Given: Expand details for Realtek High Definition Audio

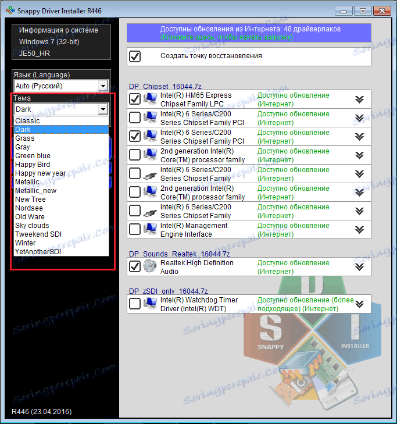Looking at the screenshot, I should [x=359, y=267].
